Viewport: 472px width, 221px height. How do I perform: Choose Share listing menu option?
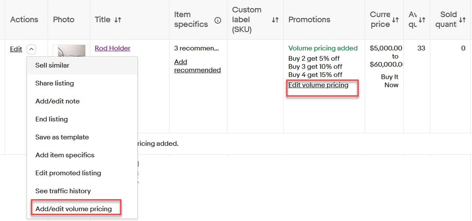pos(54,83)
